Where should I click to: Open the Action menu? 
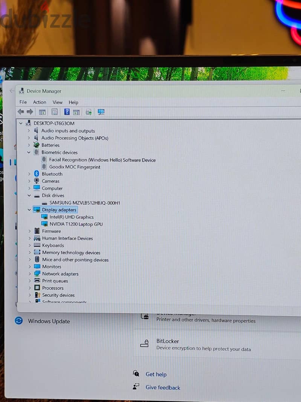(x=40, y=102)
